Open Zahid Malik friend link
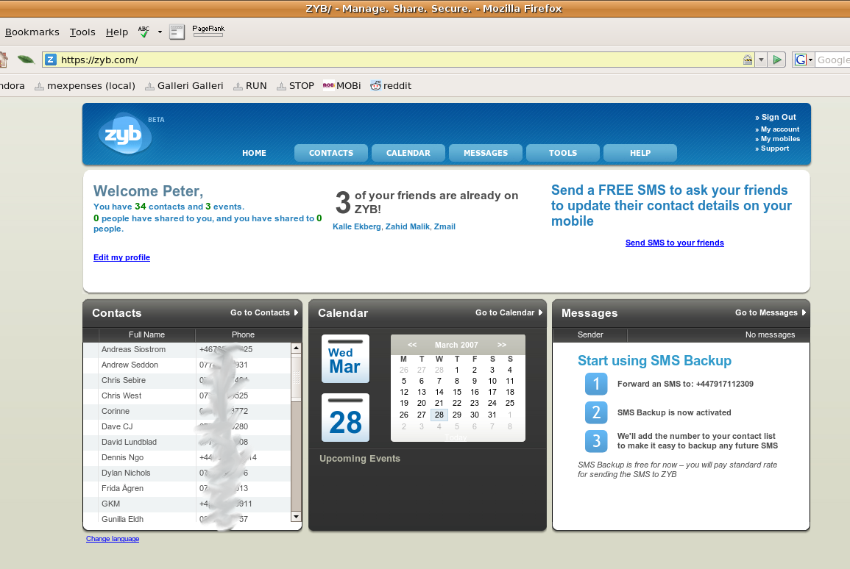Screen dimensions: 850x569 407,226
